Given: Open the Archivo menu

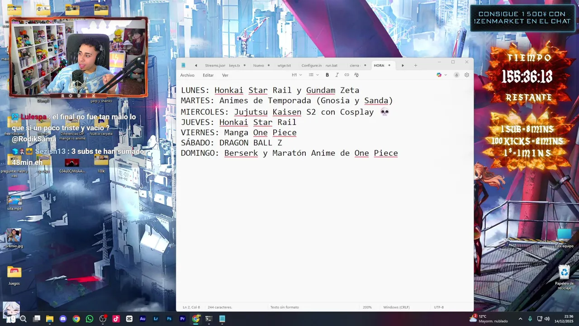Looking at the screenshot, I should [x=187, y=75].
